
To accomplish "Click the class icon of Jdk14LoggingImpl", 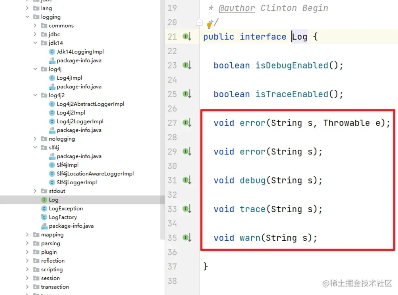I will 52,52.
